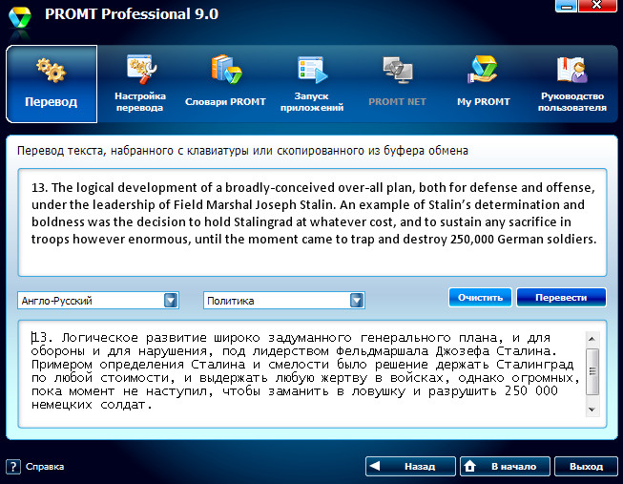Click the application launch play icon
The image size is (623, 484).
click(313, 70)
